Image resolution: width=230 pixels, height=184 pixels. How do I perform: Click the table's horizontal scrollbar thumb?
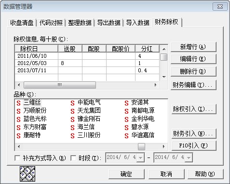pos(60,85)
